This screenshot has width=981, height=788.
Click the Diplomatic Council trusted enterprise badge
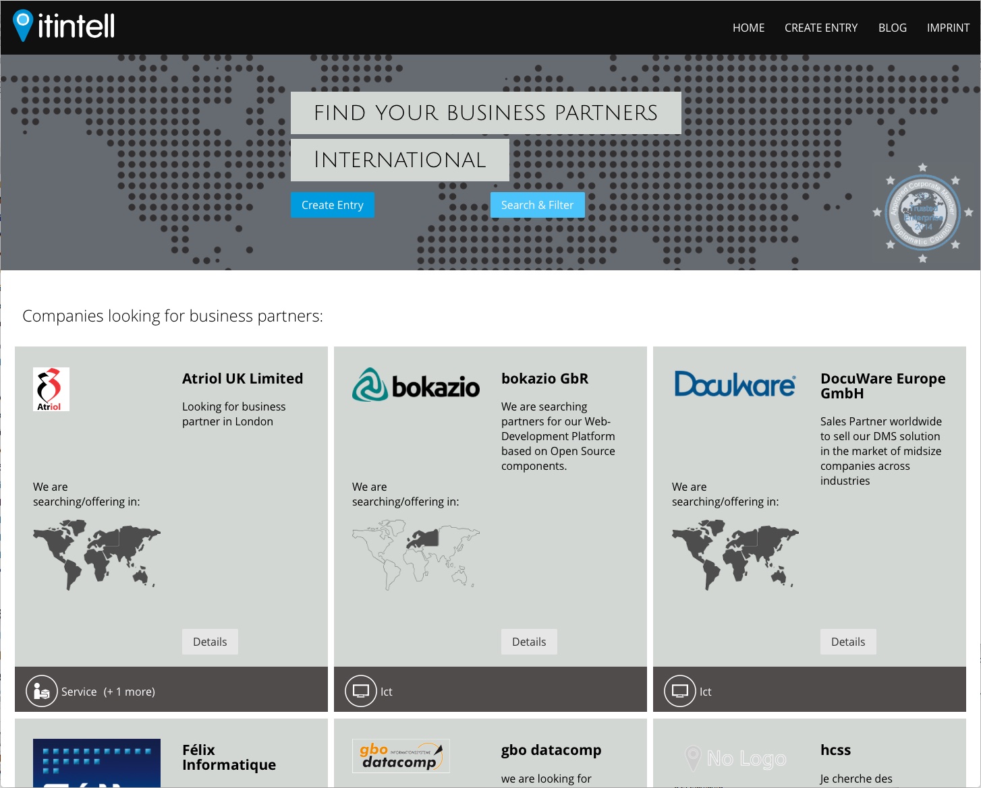pyautogui.click(x=922, y=213)
